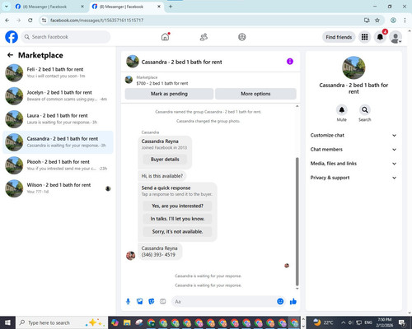Click Cassandra Reyna sender avatar
412x329 pixels.
(130, 256)
